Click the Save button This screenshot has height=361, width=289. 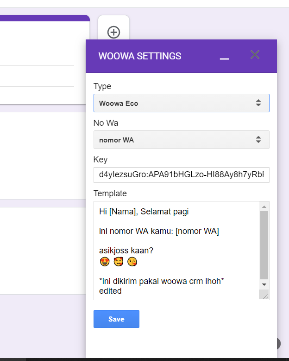pyautogui.click(x=116, y=319)
